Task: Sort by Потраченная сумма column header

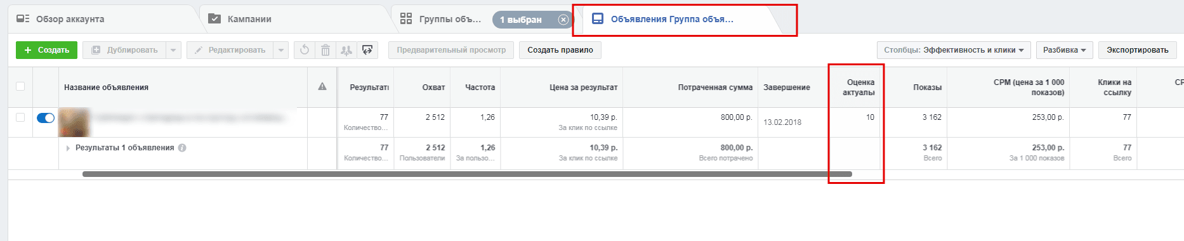Action: [715, 88]
